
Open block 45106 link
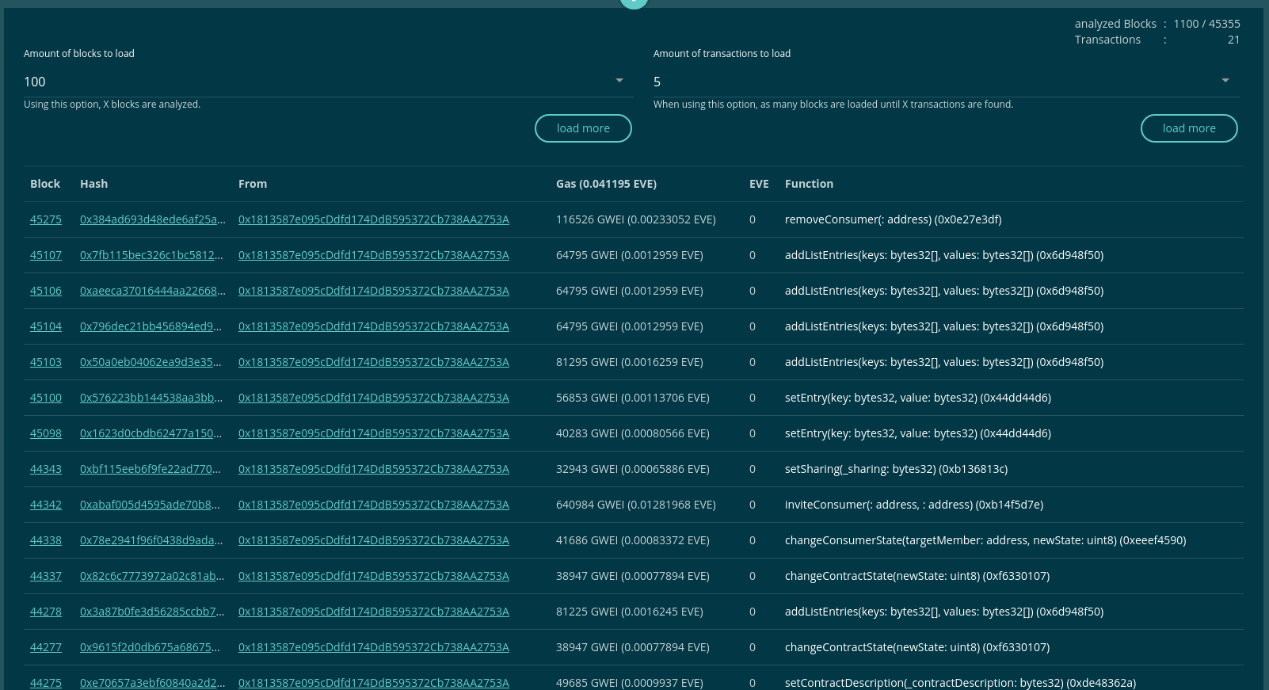46,291
